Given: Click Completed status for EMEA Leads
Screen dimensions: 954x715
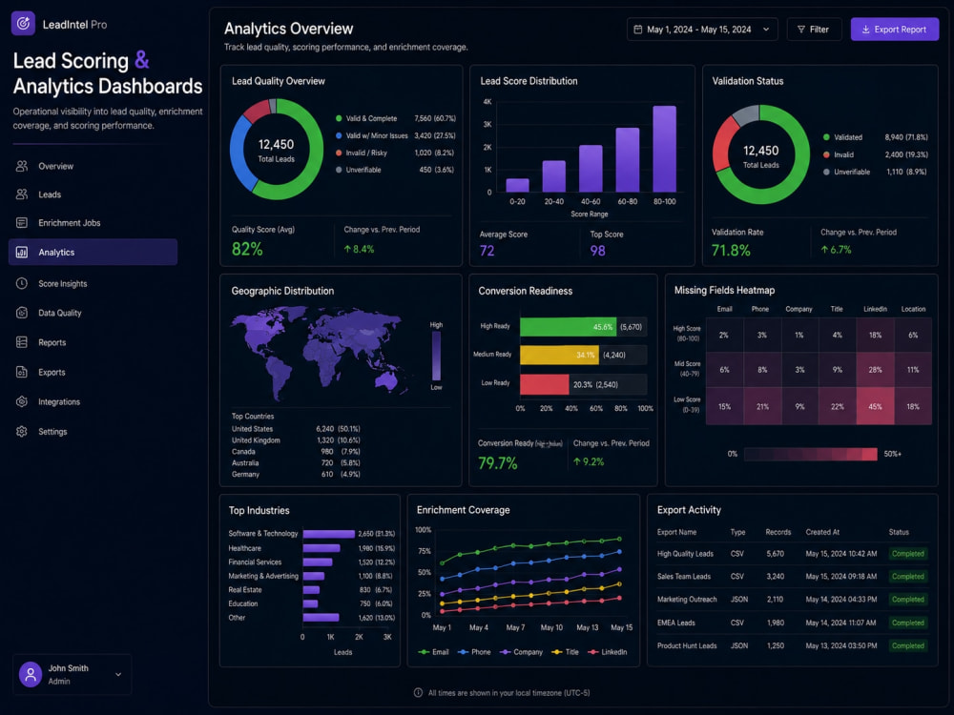Looking at the screenshot, I should [908, 623].
